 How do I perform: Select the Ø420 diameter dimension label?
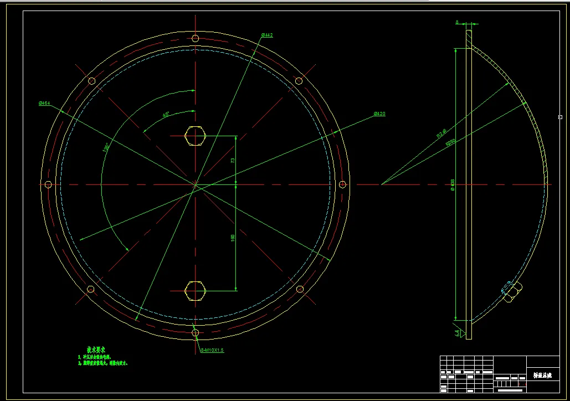point(379,114)
